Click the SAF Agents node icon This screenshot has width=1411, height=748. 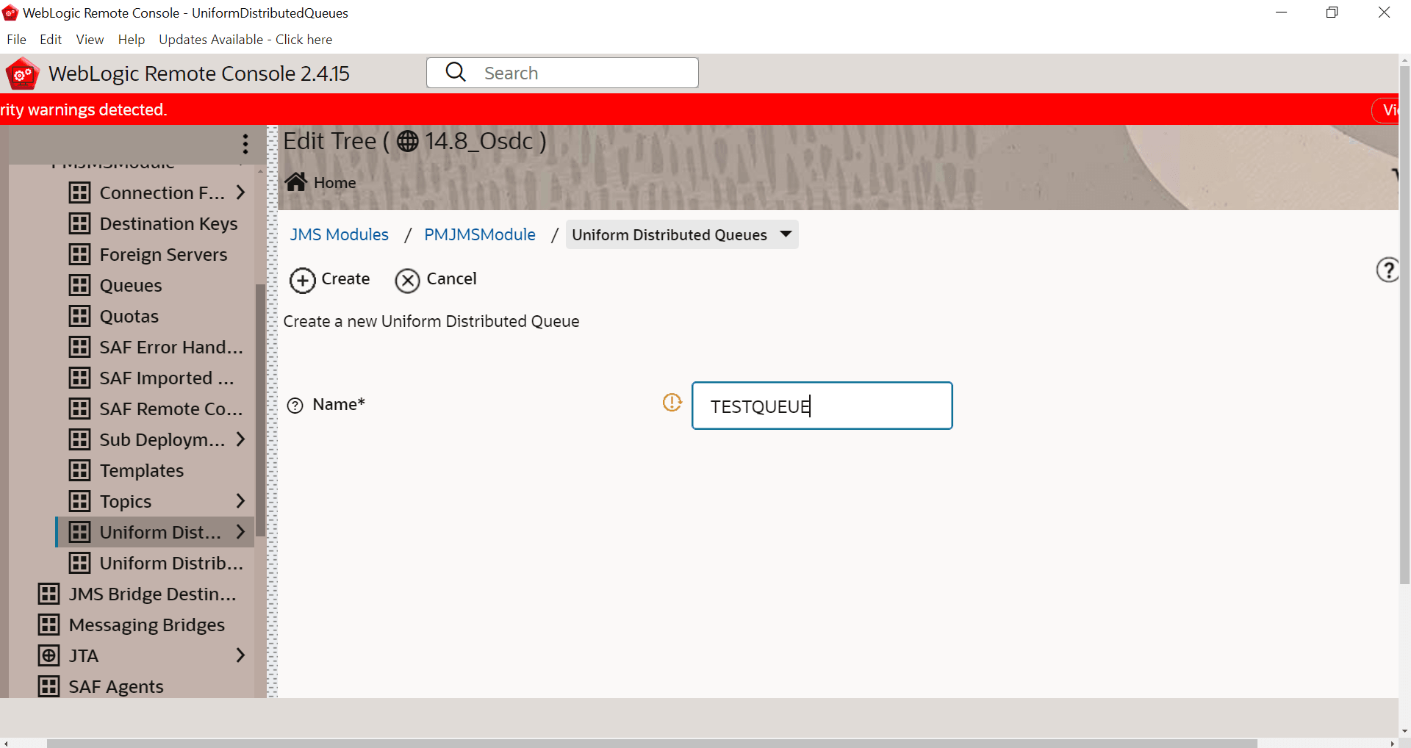point(49,686)
